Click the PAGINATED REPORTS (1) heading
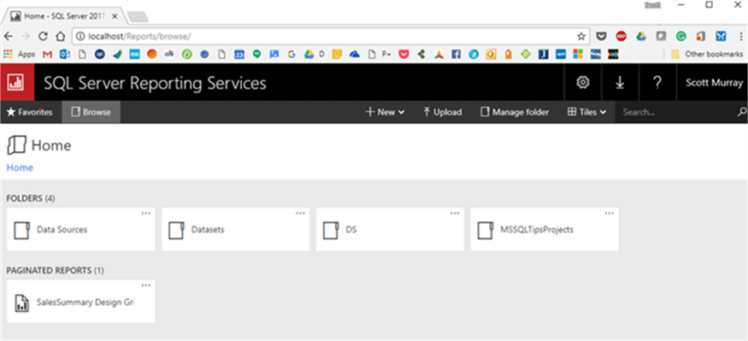 55,270
